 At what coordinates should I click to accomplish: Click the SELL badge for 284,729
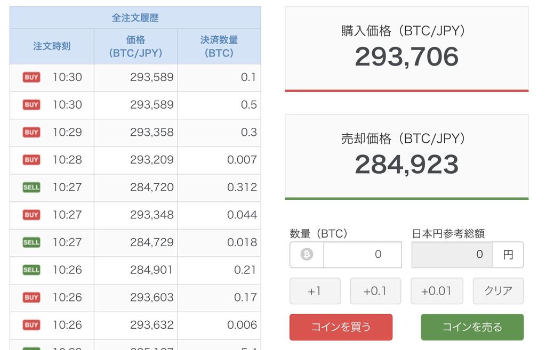(31, 242)
